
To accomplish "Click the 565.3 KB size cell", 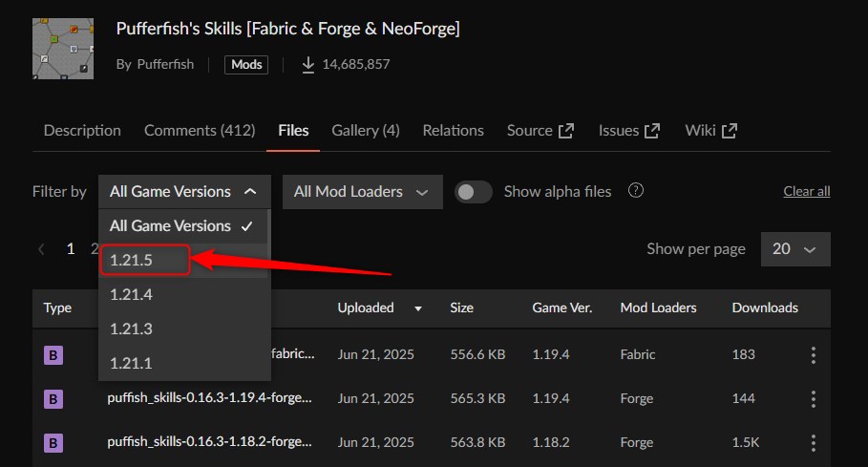I will [477, 398].
